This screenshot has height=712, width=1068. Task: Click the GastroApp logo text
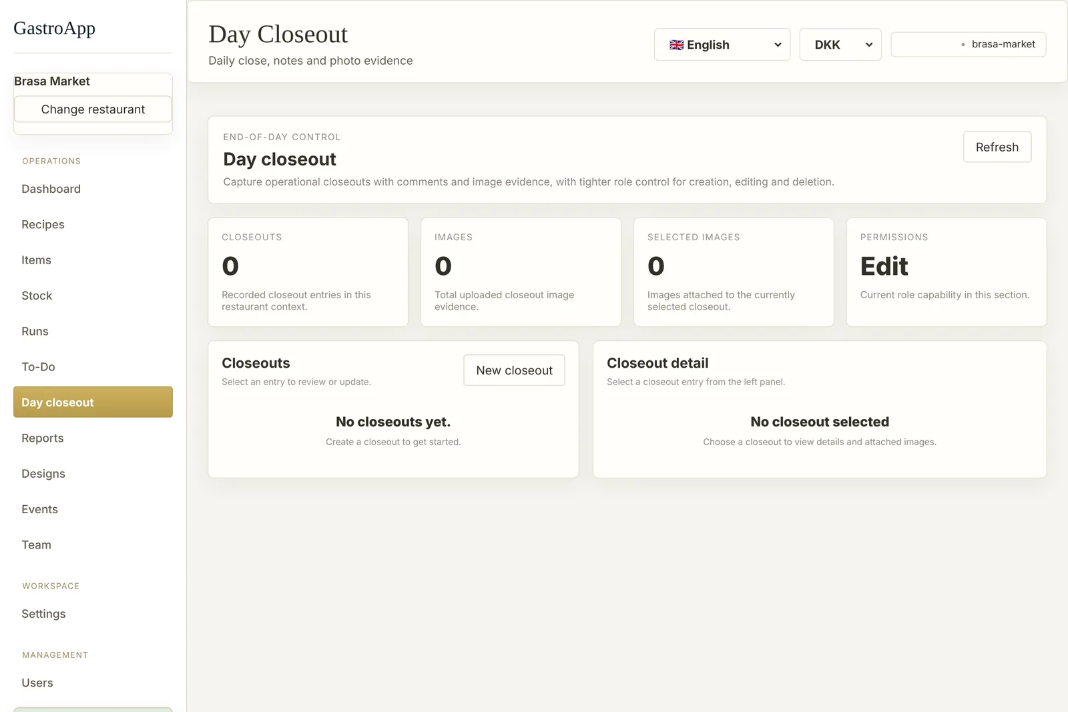click(x=54, y=28)
